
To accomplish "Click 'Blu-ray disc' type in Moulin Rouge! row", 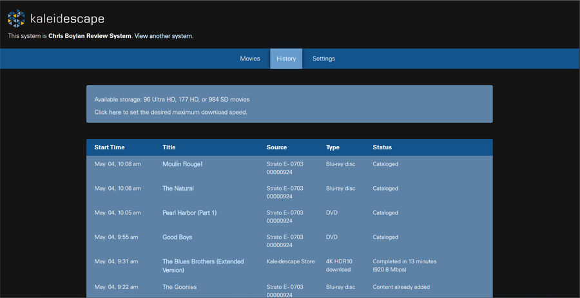I will 341,164.
